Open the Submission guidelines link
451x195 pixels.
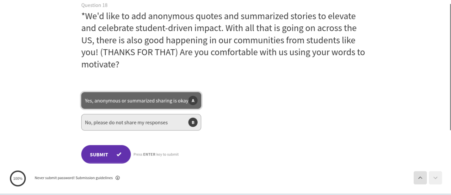[94, 178]
